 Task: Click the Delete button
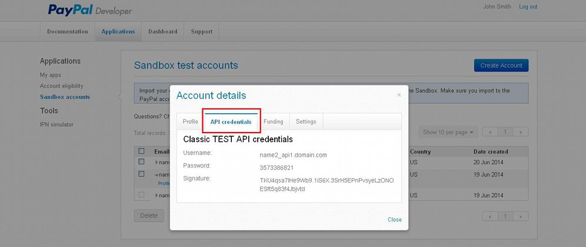click(x=149, y=216)
